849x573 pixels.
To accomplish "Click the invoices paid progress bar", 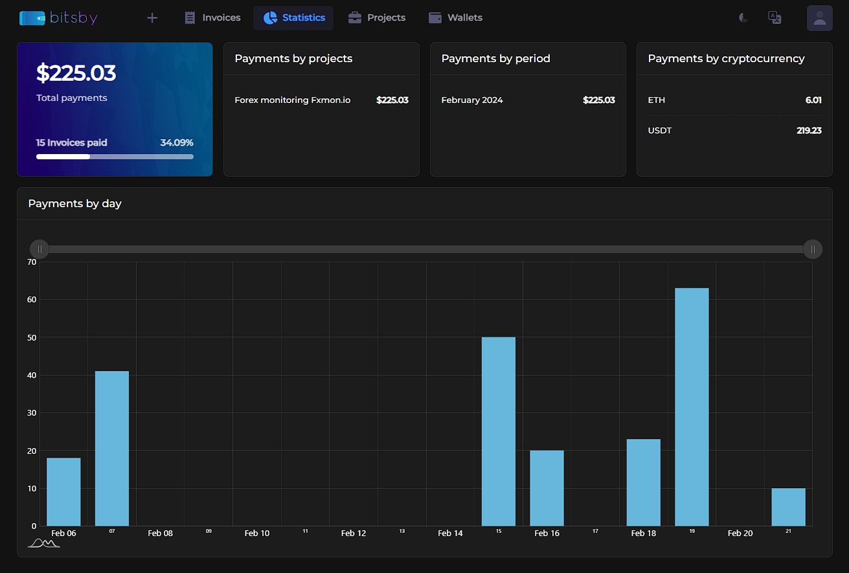I will (115, 157).
